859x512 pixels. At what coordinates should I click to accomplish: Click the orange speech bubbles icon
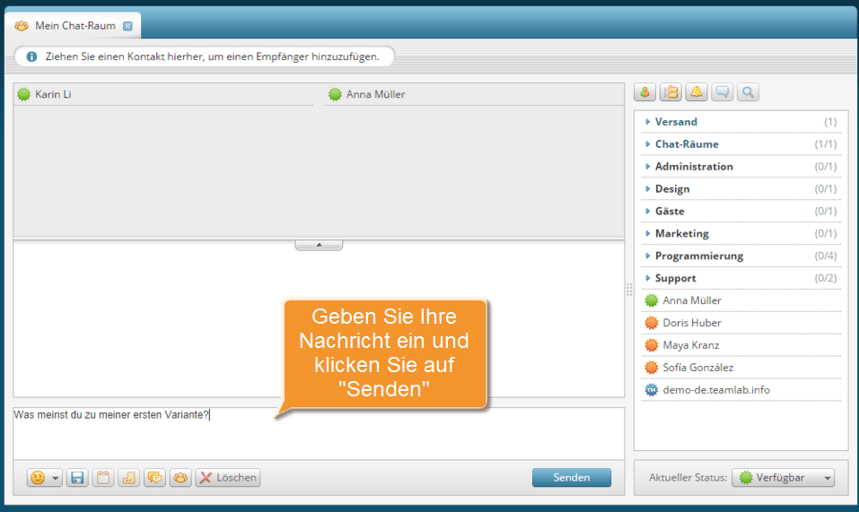(154, 478)
